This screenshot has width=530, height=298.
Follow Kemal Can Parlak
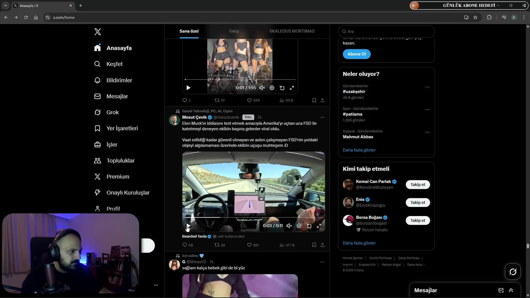point(418,185)
